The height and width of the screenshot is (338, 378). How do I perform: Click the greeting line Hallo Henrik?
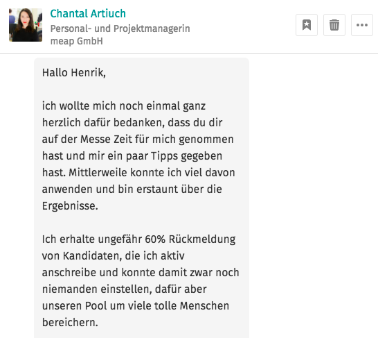(74, 72)
